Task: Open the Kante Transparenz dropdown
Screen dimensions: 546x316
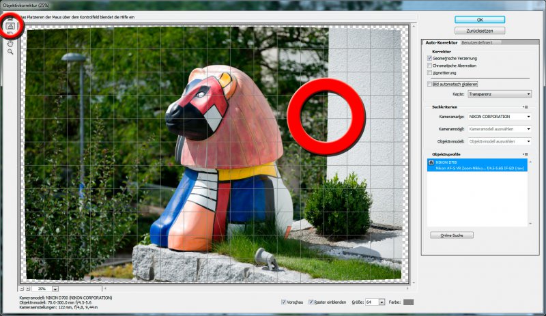Action: point(500,94)
